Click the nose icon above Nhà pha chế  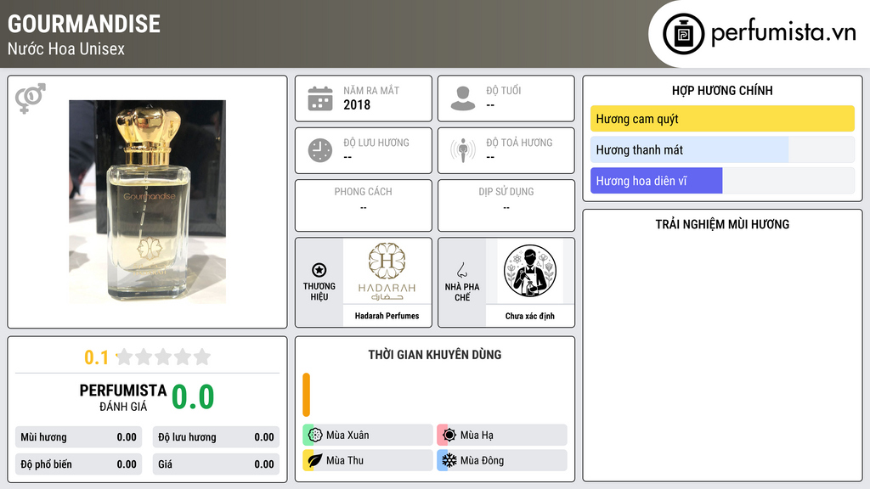coord(461,270)
